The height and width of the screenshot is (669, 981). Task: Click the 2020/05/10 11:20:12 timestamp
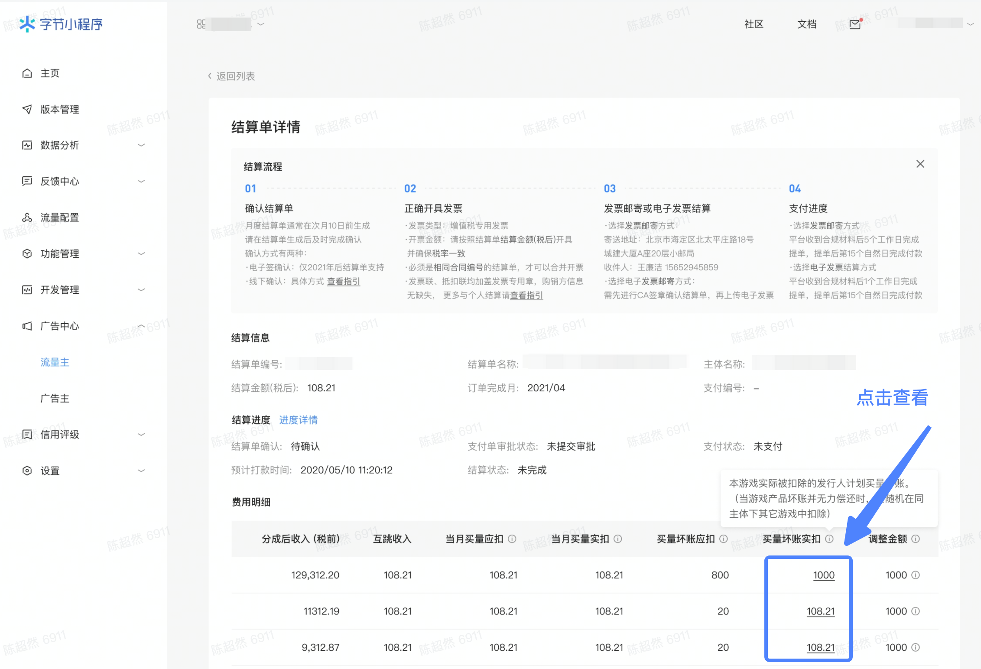pos(346,470)
